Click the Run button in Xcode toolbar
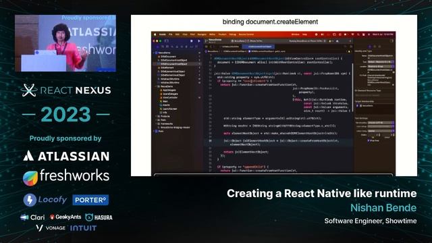Viewport: 432px width, 243px height. point(199,40)
